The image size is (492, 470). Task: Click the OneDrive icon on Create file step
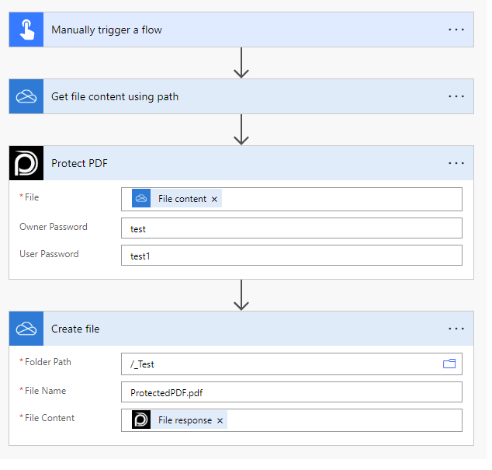(26, 329)
